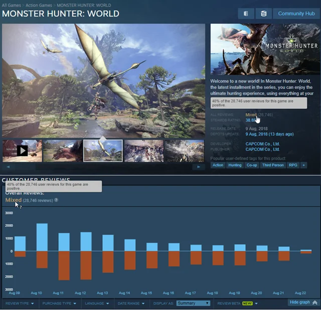Open depots update date link
The width and height of the screenshot is (321, 310).
[269, 134]
